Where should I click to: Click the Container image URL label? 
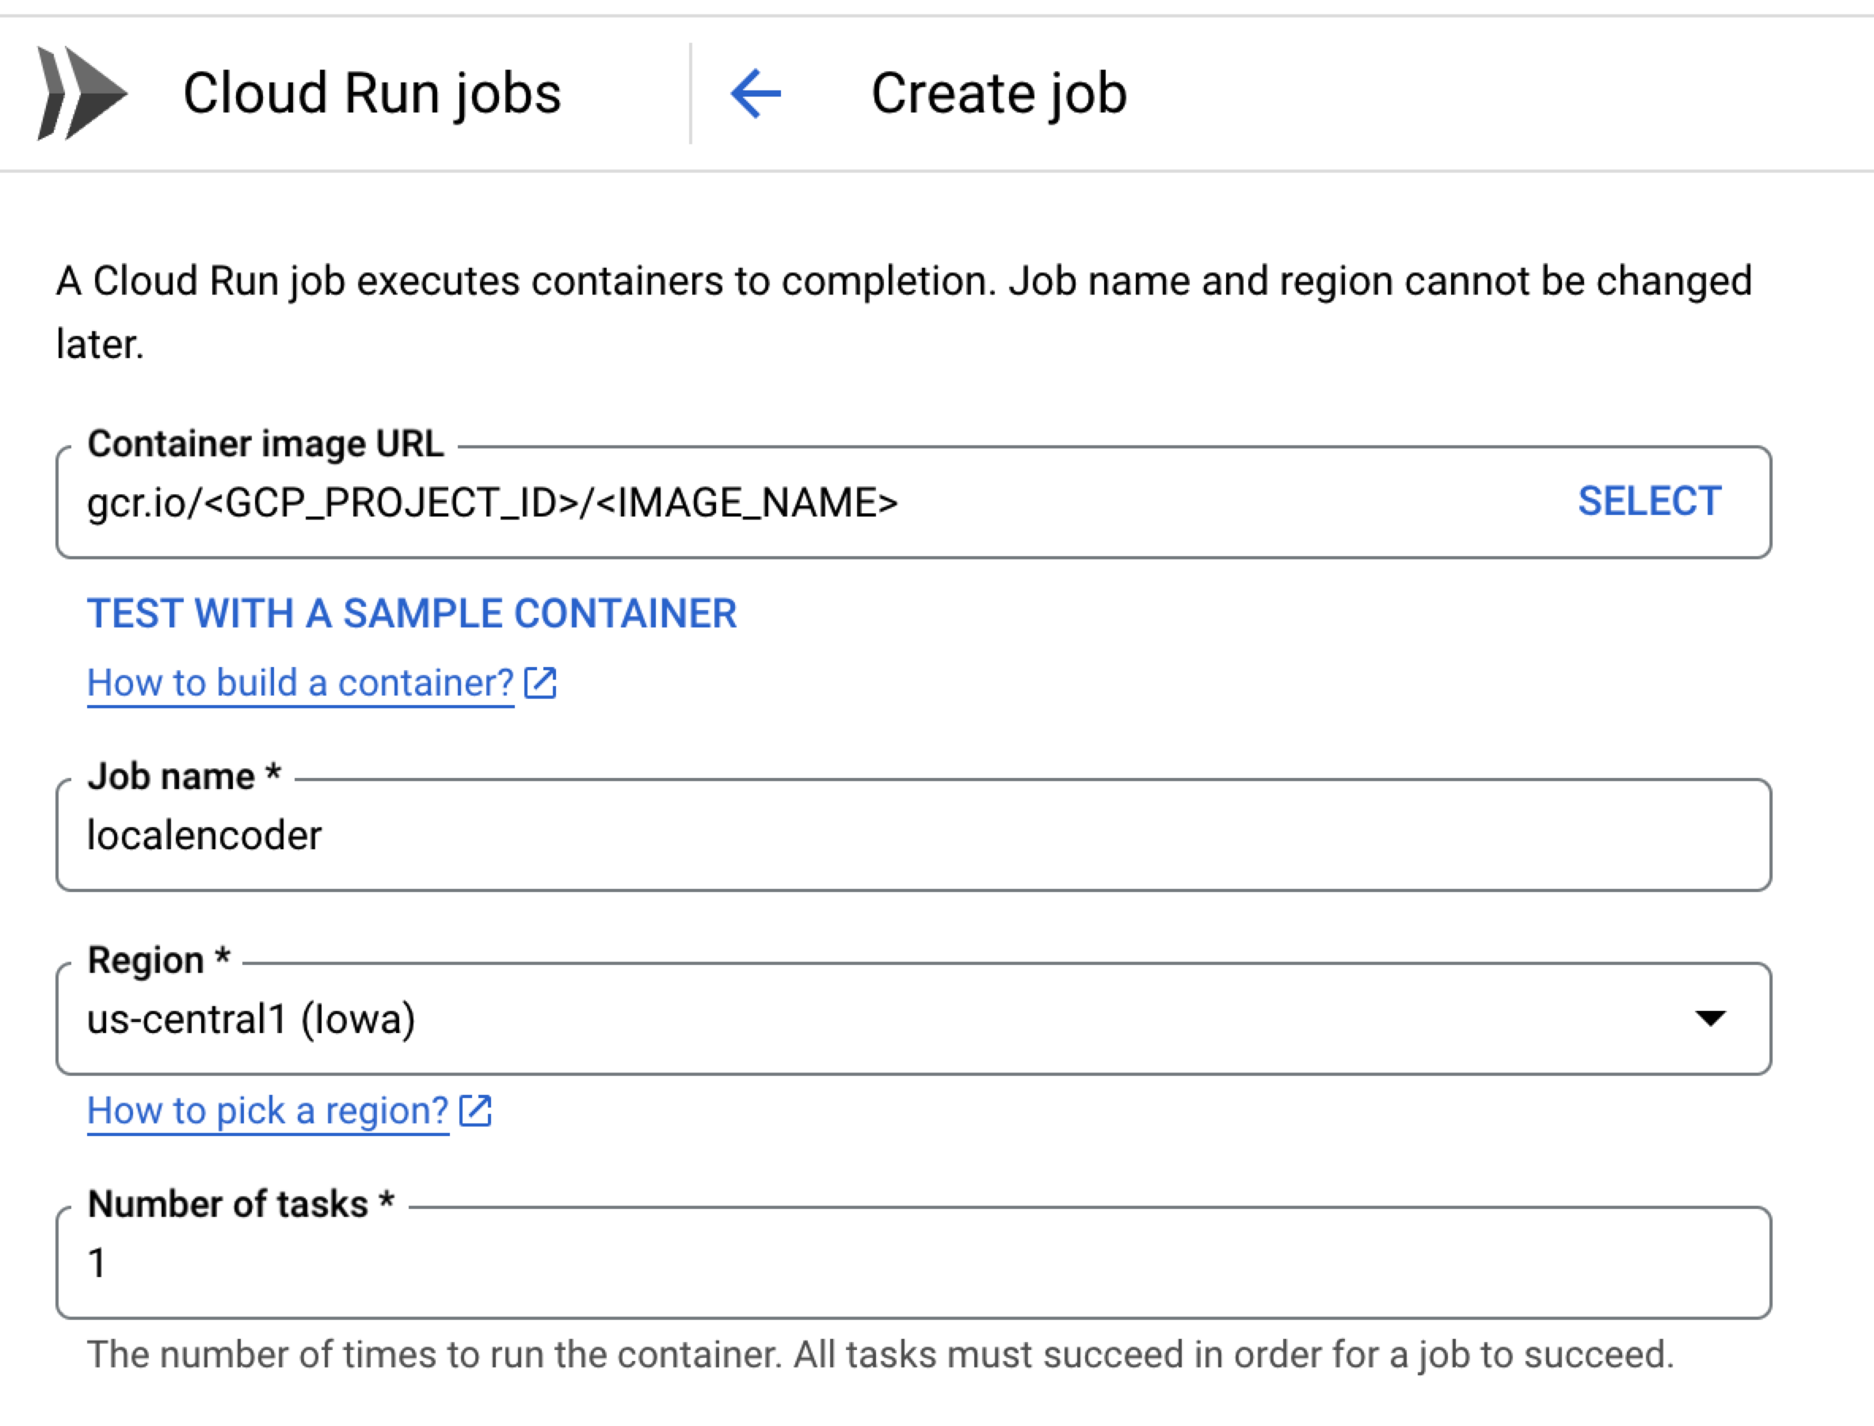coord(265,444)
